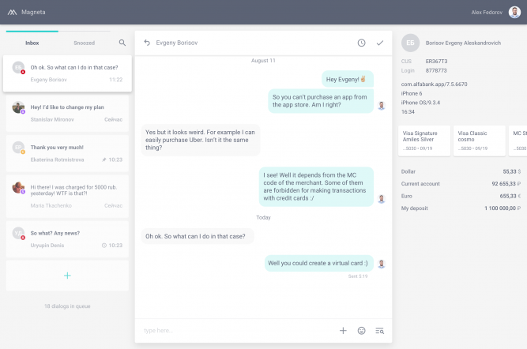Open the emoji picker smiley icon
The width and height of the screenshot is (527, 349).
tap(362, 331)
